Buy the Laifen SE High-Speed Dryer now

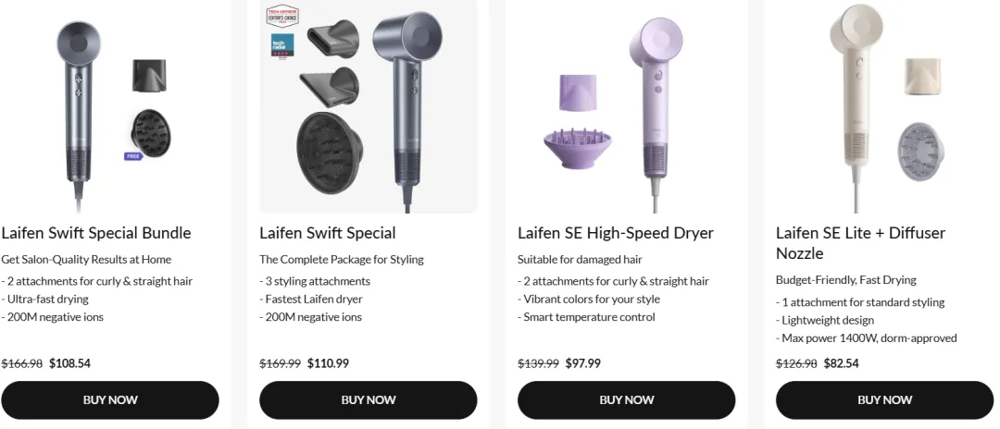coord(626,400)
